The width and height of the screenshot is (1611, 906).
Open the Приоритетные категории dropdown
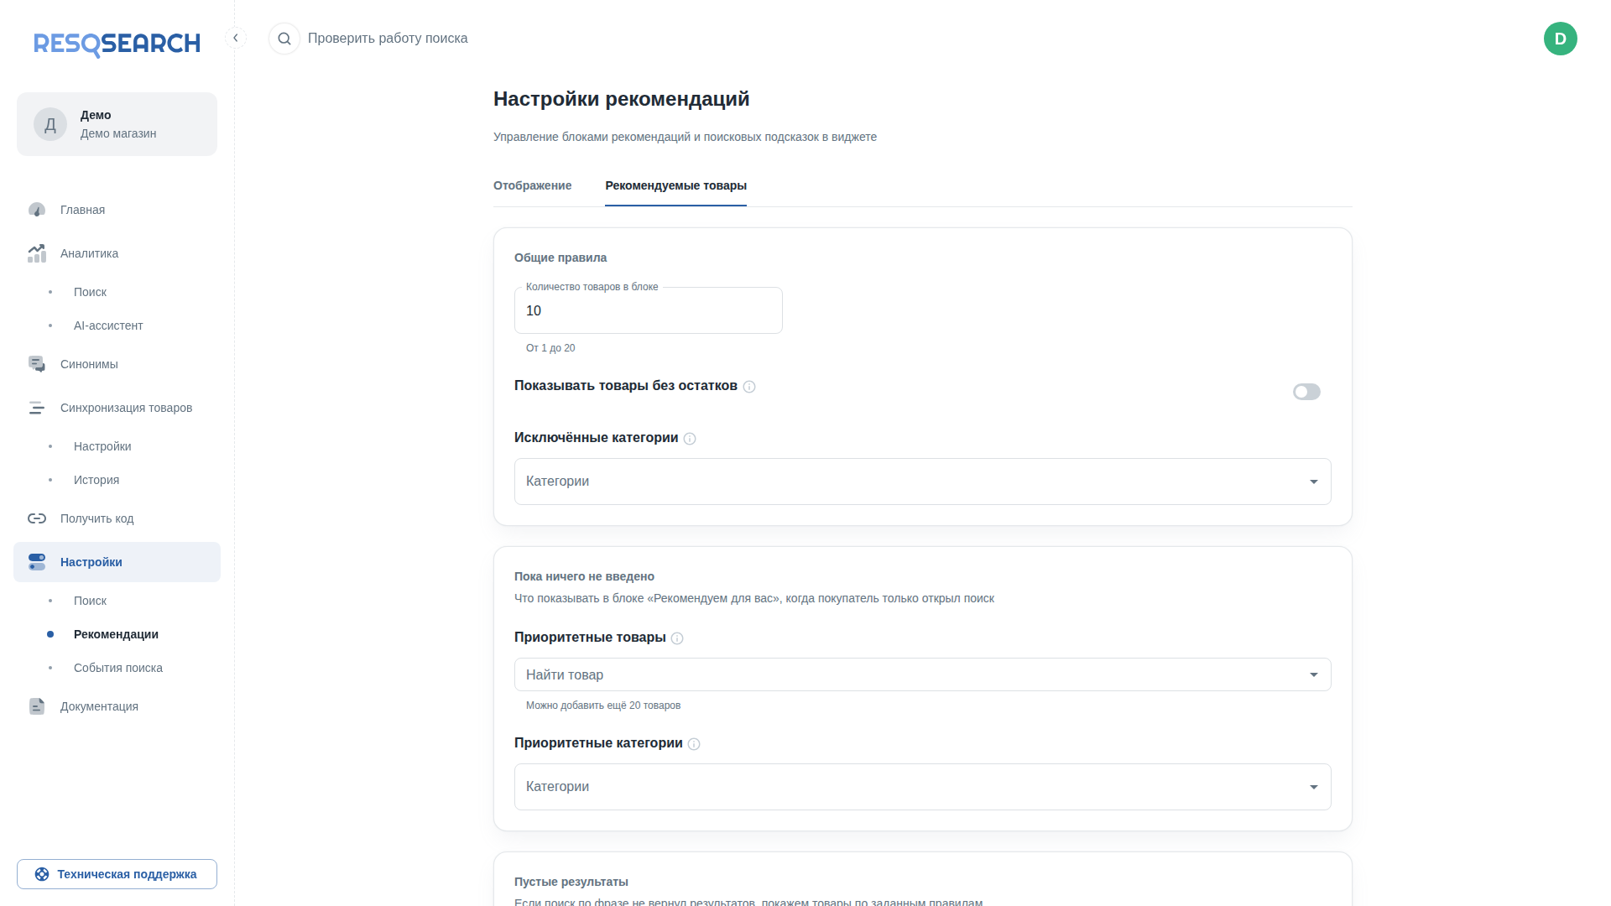coord(922,787)
